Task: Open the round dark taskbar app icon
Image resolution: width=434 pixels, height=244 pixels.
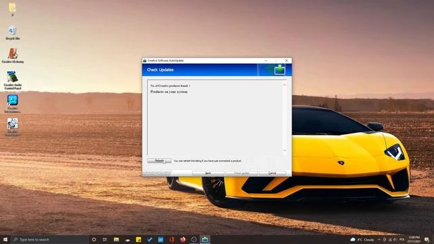Action: [194, 239]
